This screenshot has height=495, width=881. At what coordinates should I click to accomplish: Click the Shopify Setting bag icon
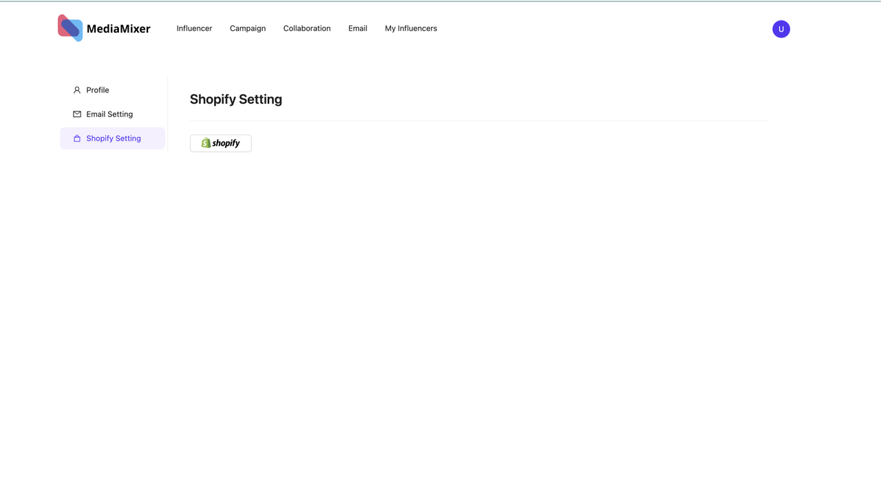point(77,138)
